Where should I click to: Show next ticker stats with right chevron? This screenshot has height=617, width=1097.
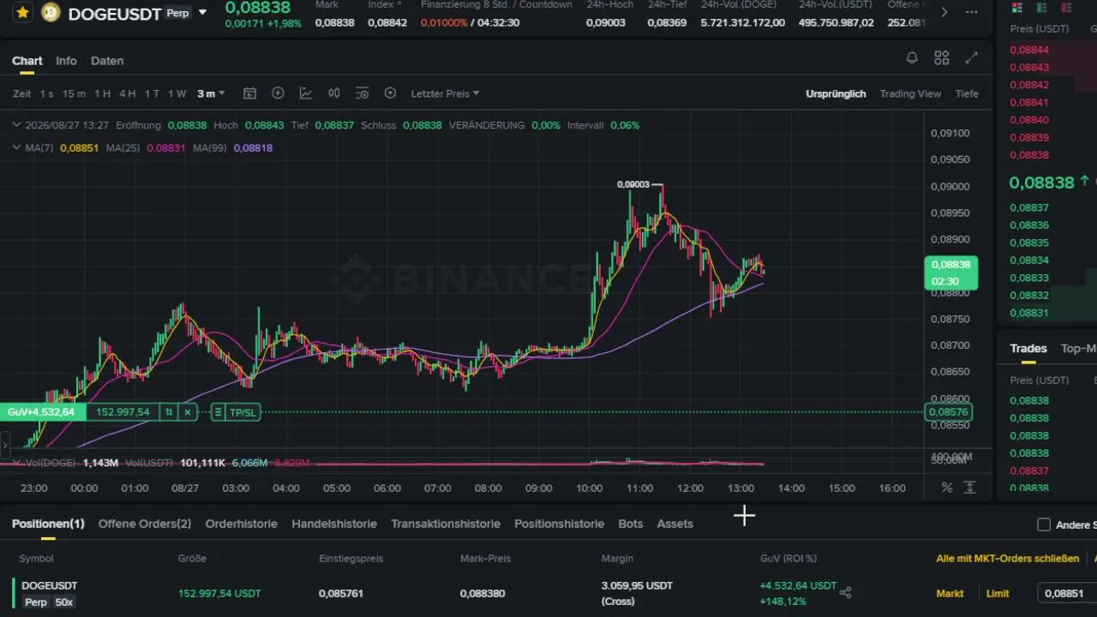coord(944,12)
